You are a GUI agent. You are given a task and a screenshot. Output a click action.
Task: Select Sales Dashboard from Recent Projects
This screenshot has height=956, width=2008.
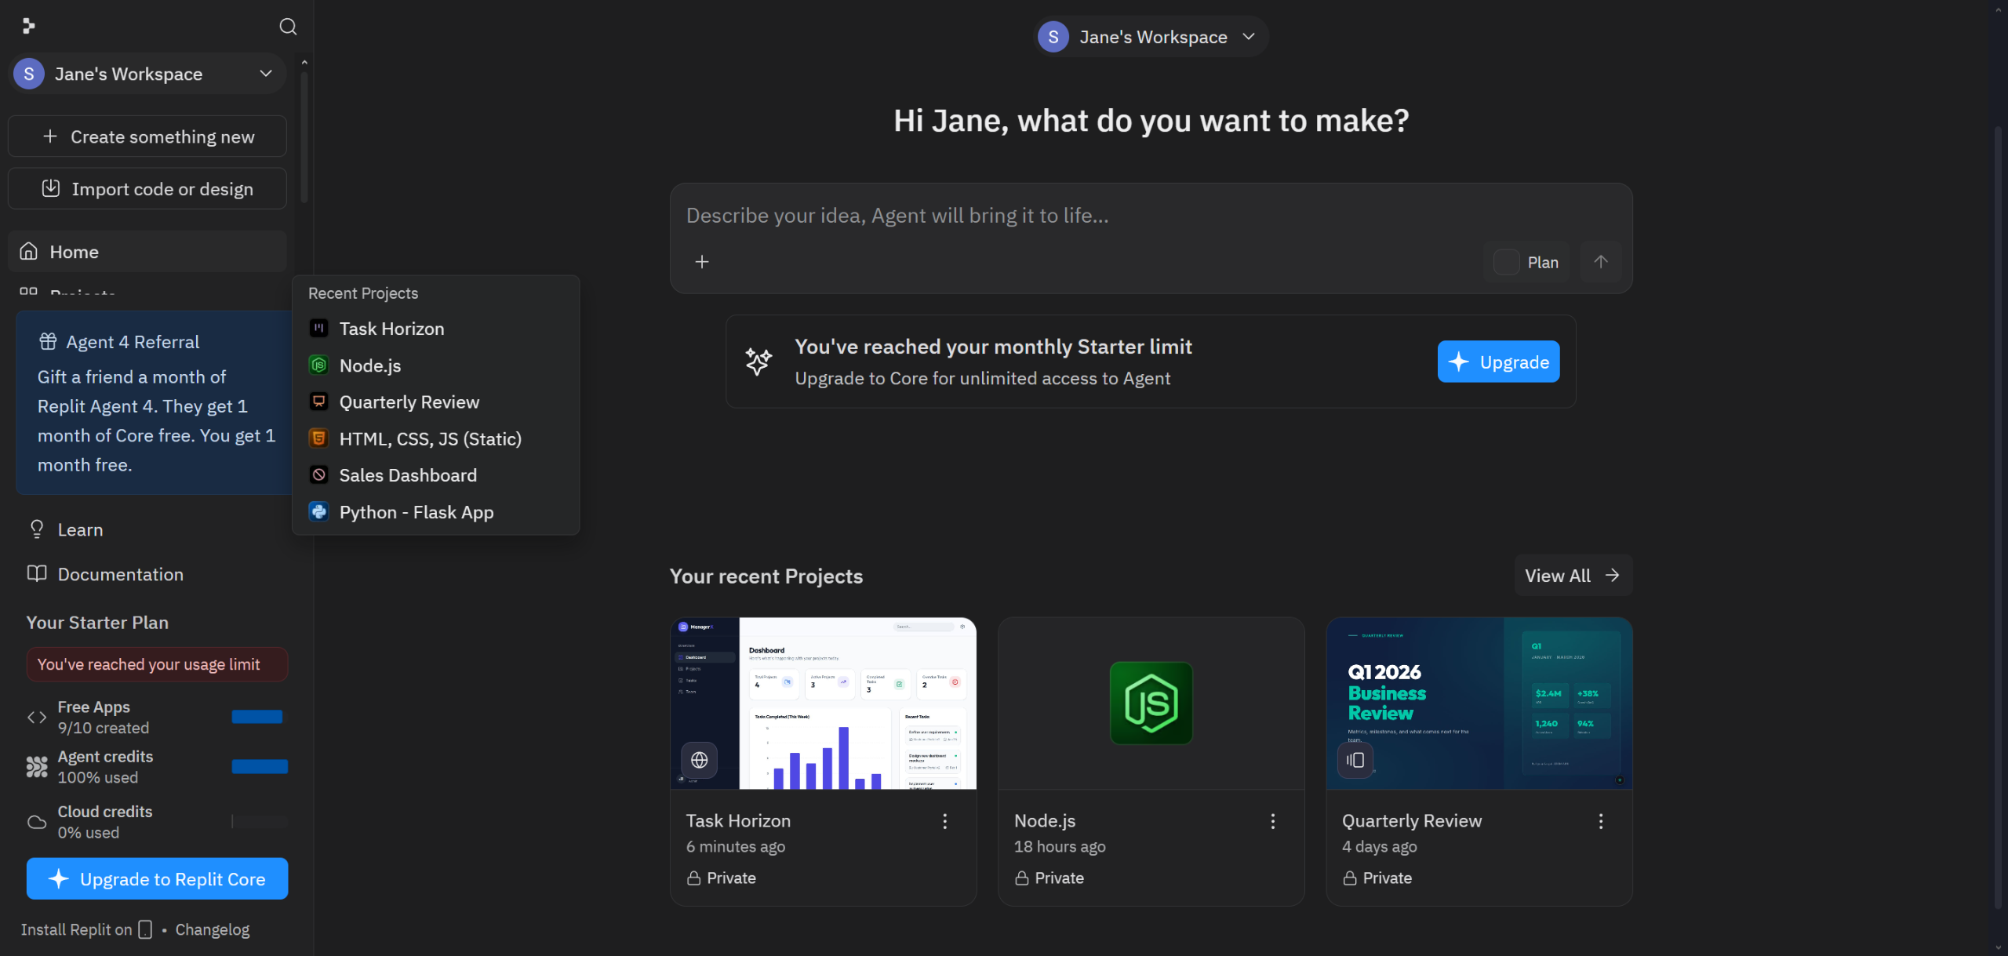(407, 475)
